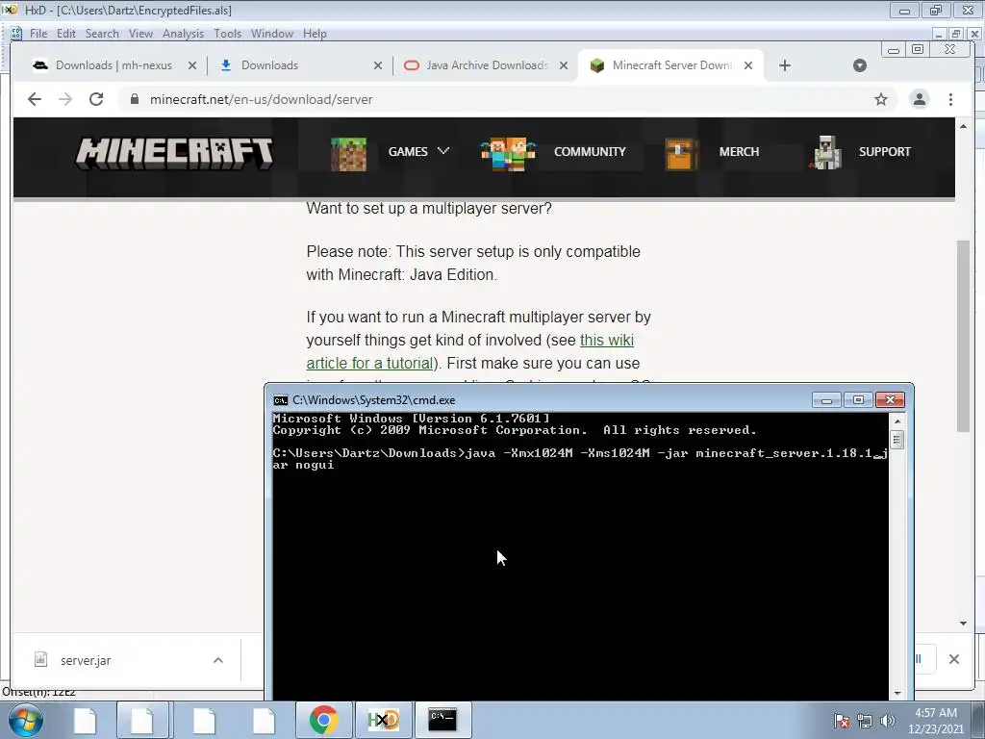Open HxD View menu
985x739 pixels.
tap(140, 34)
